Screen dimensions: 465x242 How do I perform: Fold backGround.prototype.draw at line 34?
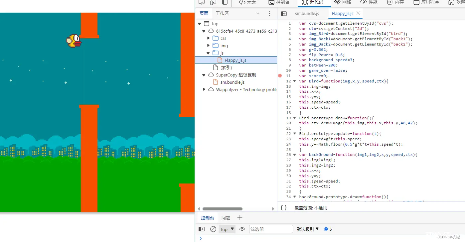coord(294,197)
